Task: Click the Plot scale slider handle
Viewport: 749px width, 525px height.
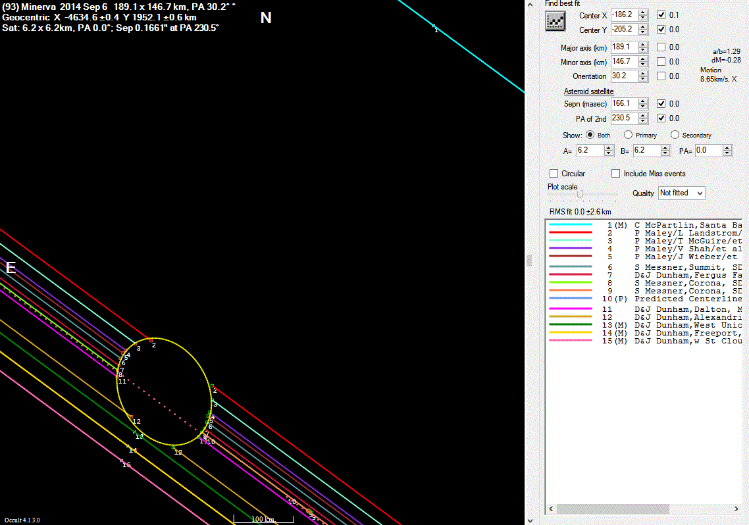Action: tap(579, 194)
